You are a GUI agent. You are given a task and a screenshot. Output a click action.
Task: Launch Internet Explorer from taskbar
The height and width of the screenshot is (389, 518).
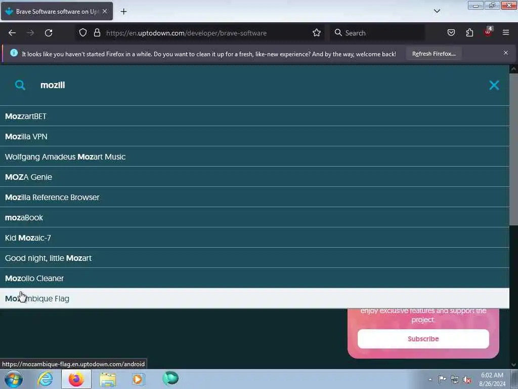[x=45, y=379]
